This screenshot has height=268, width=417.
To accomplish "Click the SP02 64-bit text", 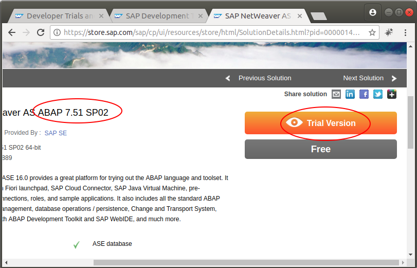I will 25,148.
